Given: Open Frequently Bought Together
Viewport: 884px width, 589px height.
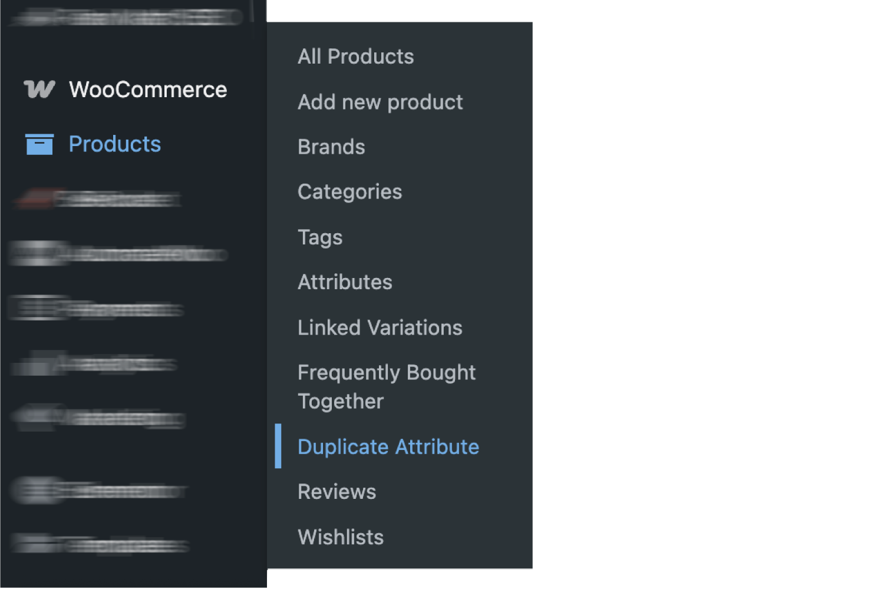Looking at the screenshot, I should [x=387, y=387].
